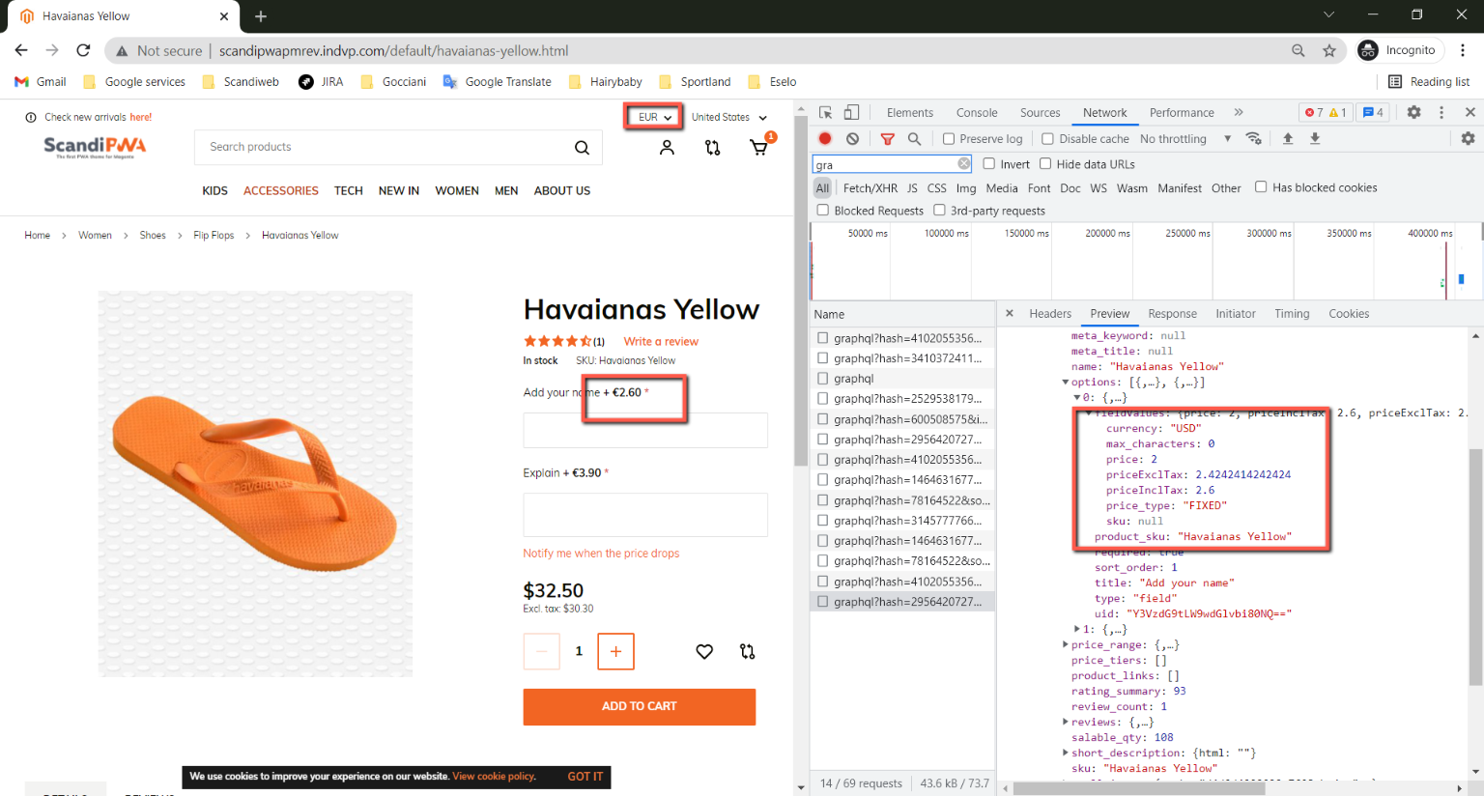Import HAR file with upload arrow
The height and width of the screenshot is (796, 1484).
1288,139
